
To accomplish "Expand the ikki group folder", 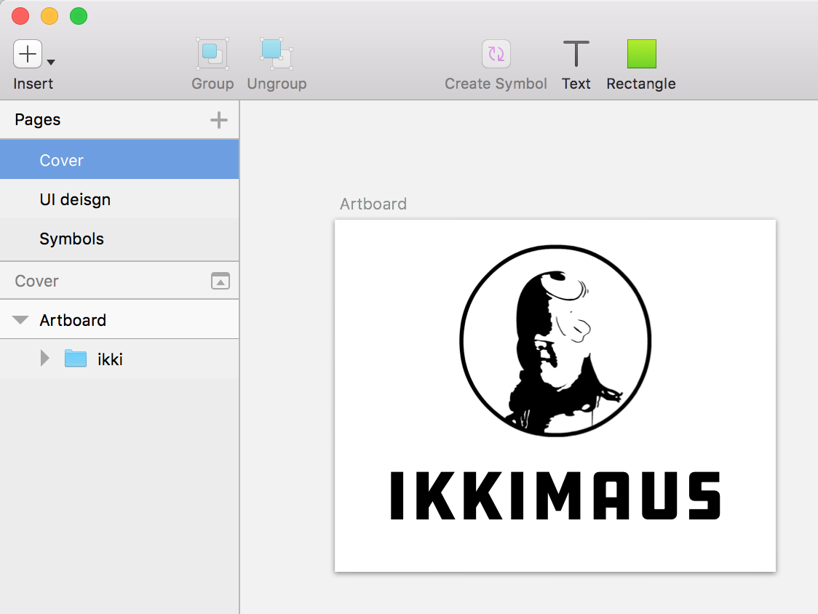I will click(45, 359).
